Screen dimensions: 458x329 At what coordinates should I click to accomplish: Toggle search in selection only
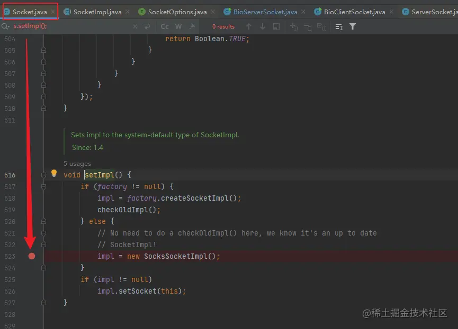click(276, 26)
